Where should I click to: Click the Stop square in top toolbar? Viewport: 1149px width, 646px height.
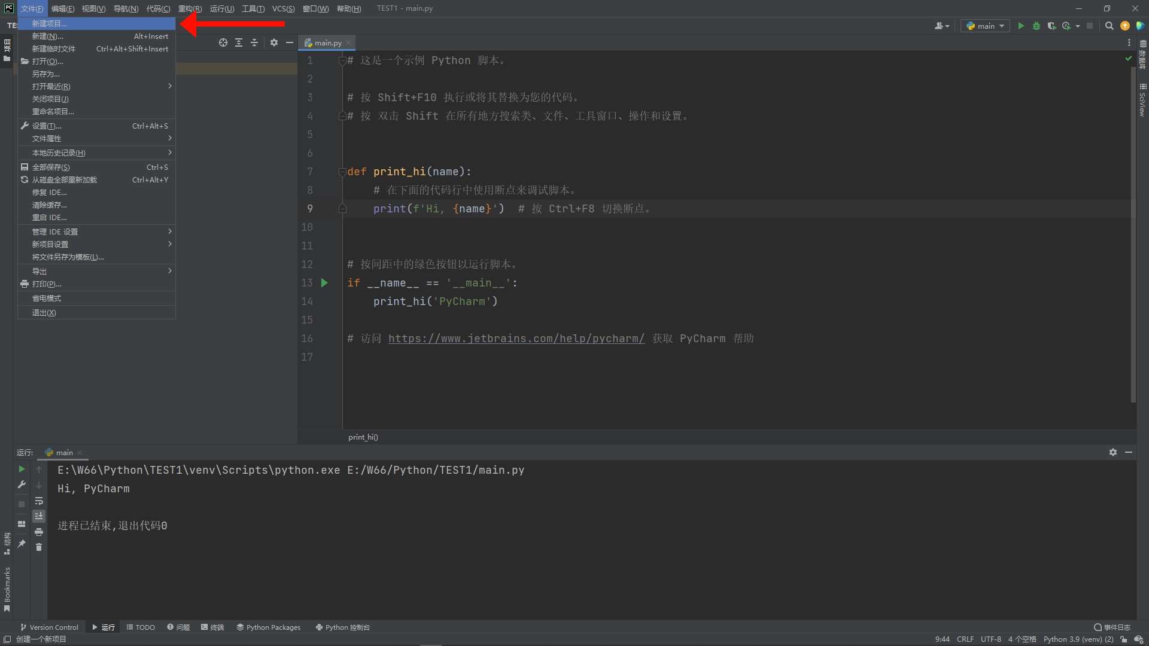pyautogui.click(x=1090, y=26)
